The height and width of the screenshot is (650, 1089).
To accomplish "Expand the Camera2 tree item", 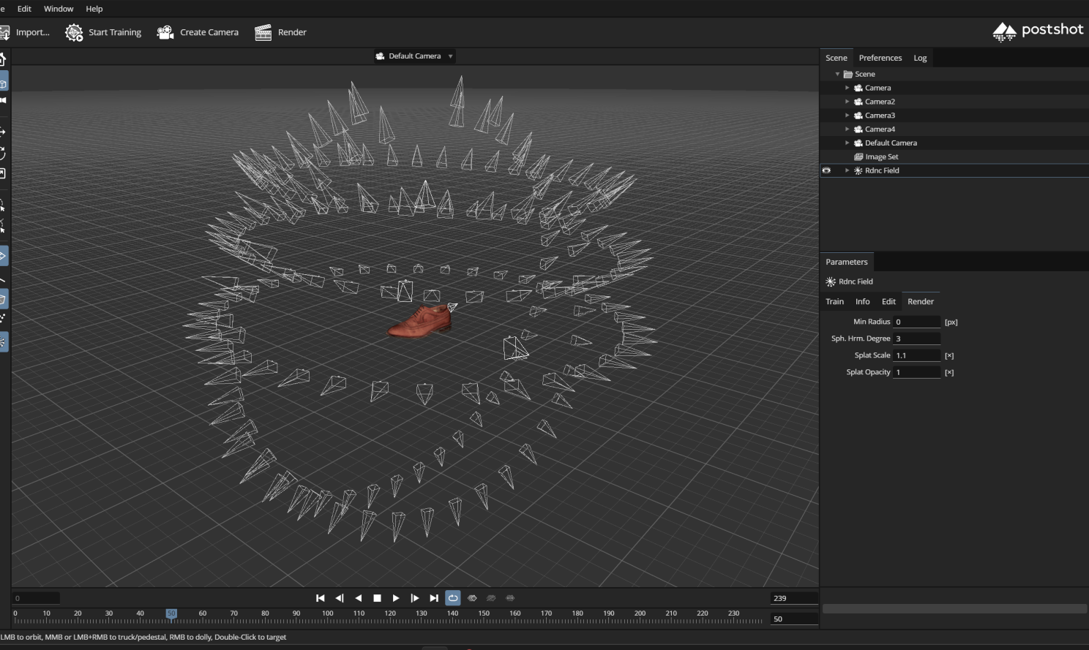I will [x=847, y=101].
